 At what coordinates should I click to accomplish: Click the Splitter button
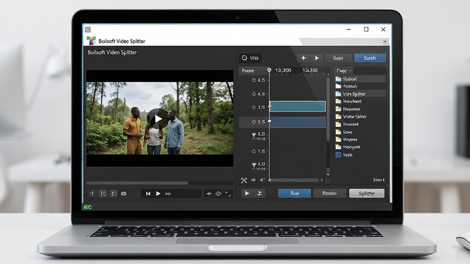367,193
